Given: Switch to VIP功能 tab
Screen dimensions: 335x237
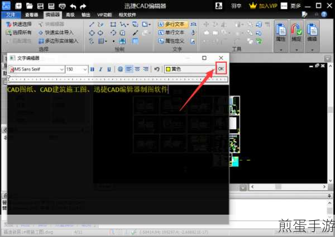Looking at the screenshot, I should [104, 15].
